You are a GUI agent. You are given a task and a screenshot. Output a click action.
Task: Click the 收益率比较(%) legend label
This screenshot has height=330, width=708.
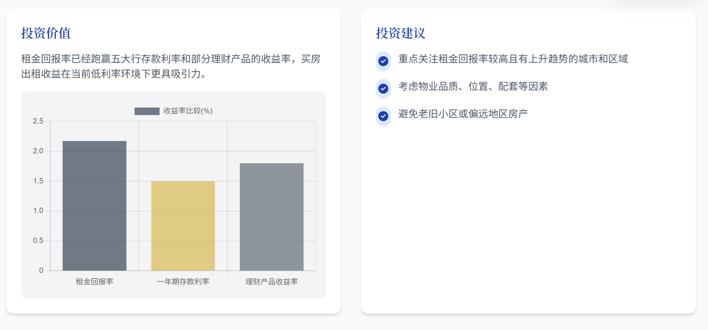coord(188,111)
